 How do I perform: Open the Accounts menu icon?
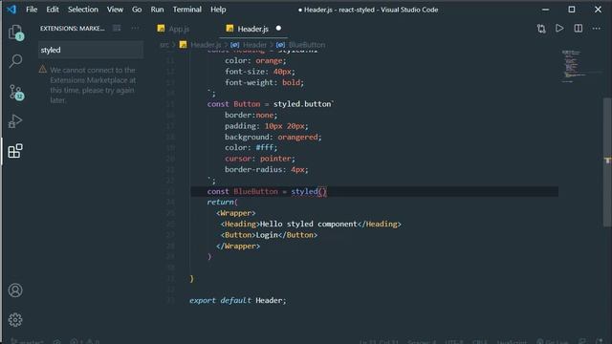[x=15, y=290]
